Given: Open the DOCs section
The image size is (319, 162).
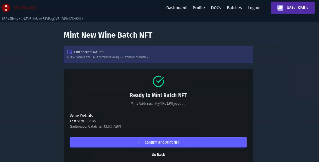Looking at the screenshot, I should click(216, 8).
